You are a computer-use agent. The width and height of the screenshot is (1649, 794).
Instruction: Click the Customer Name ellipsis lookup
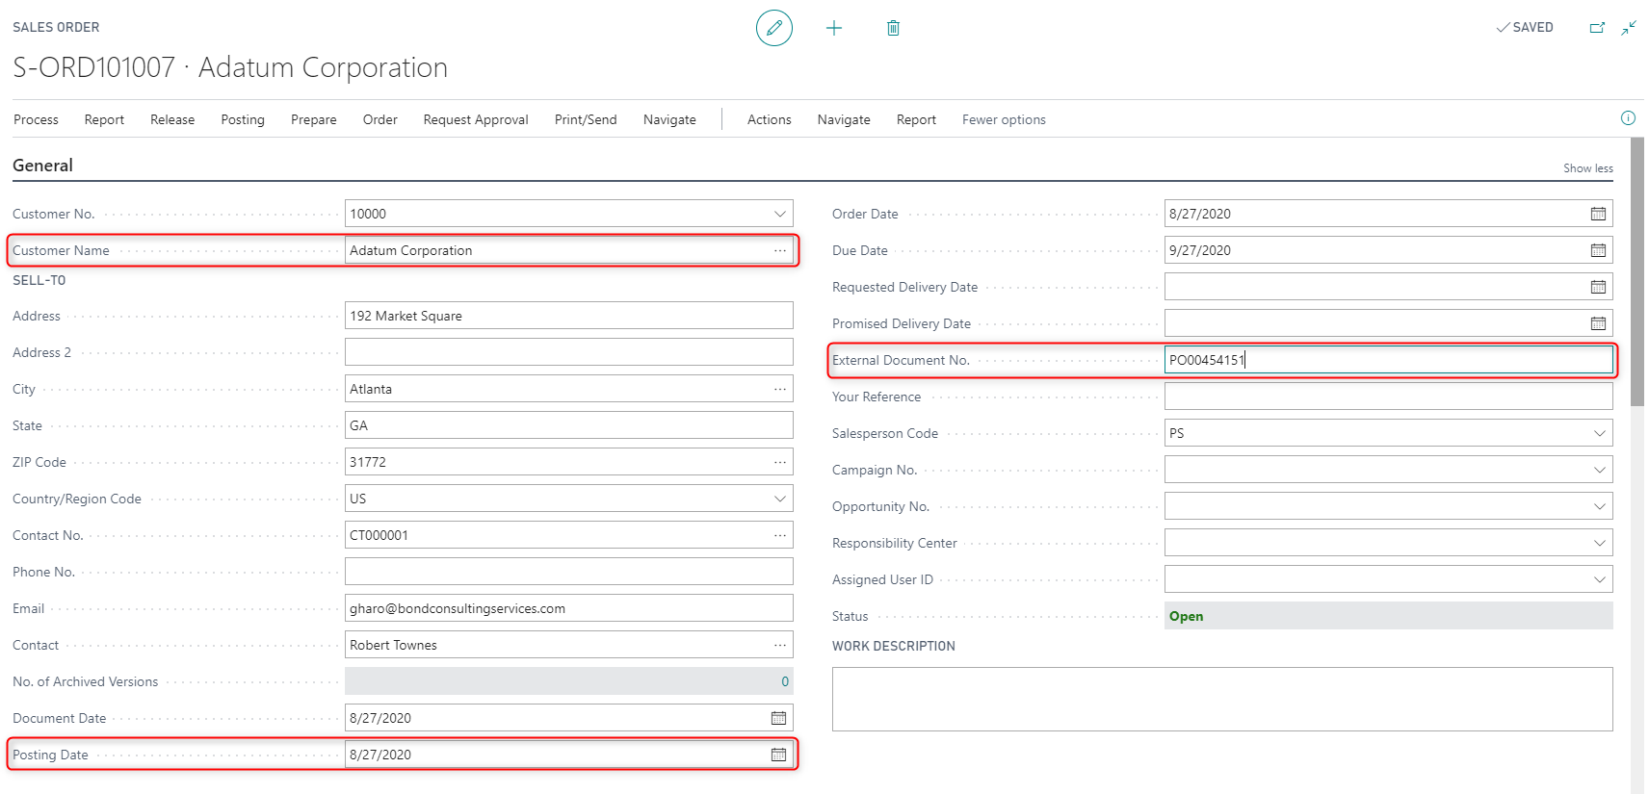[x=779, y=250]
